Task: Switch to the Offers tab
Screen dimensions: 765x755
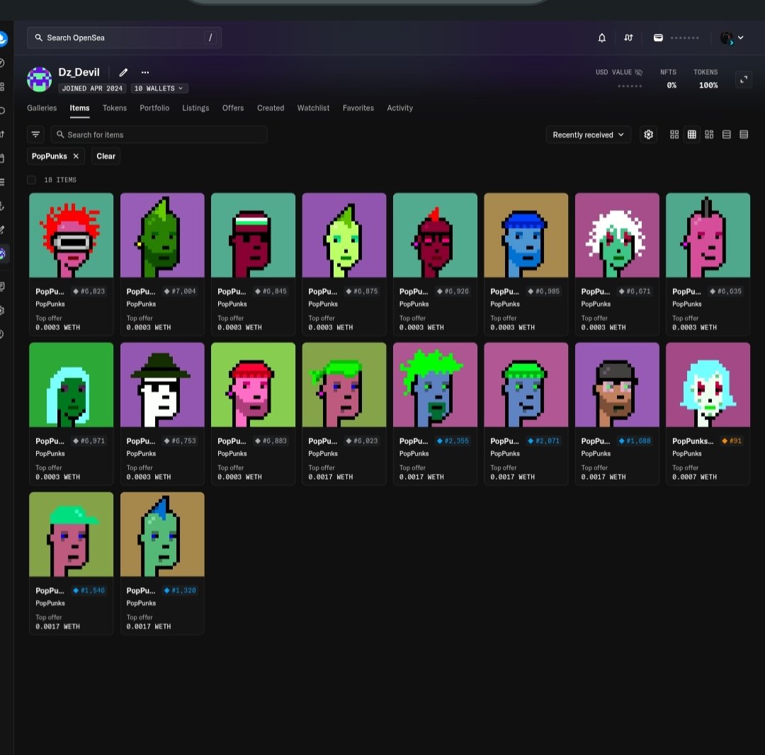Action: click(233, 108)
